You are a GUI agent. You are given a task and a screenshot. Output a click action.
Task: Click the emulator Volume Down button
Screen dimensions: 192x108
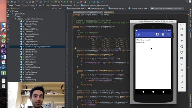(x=182, y=41)
